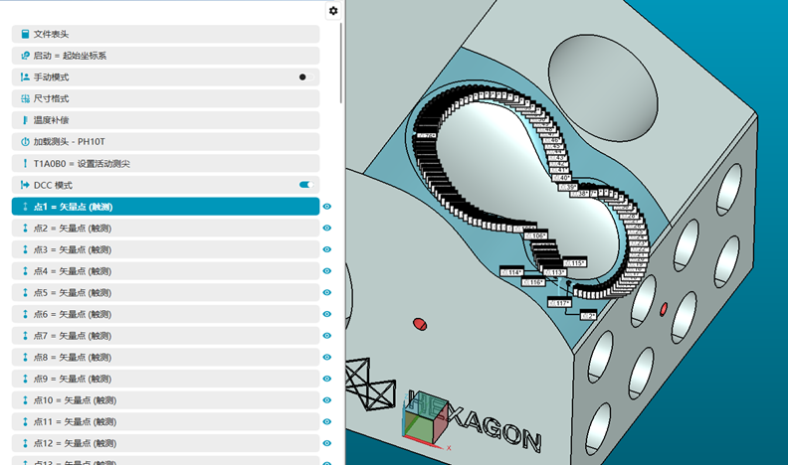Hide 点1 using its eye icon
The height and width of the screenshot is (465, 788).
327,207
